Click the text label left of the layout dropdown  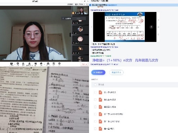(70, 4)
